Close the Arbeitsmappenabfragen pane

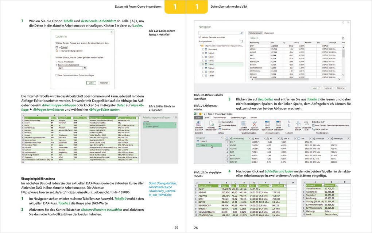176,117
